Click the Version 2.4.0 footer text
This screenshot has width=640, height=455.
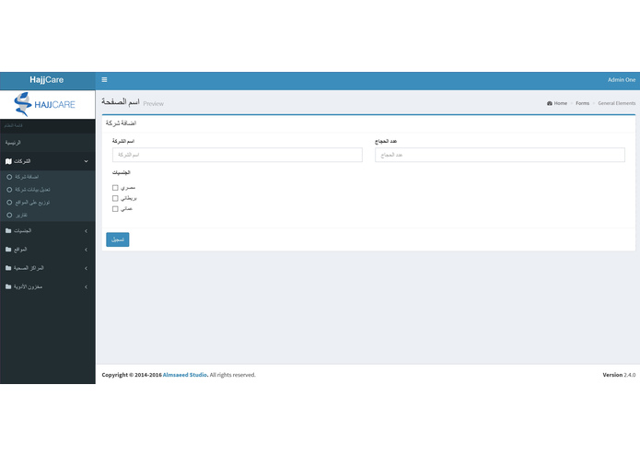pos(619,375)
